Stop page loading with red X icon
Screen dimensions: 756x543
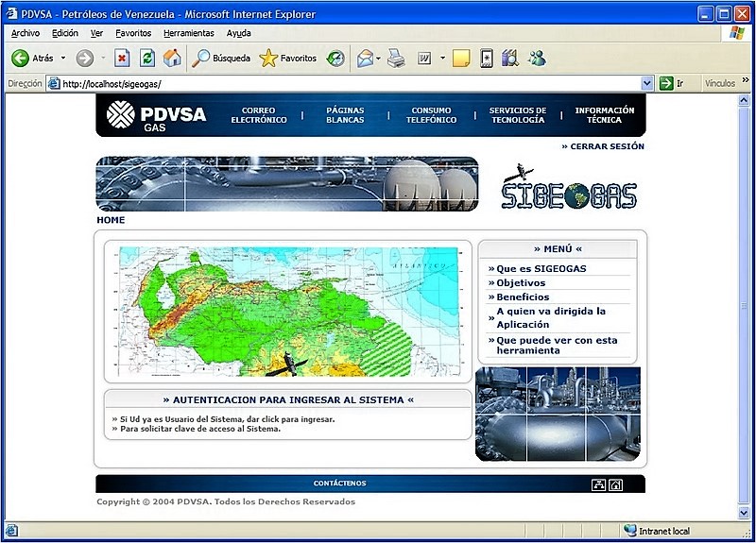(x=122, y=59)
